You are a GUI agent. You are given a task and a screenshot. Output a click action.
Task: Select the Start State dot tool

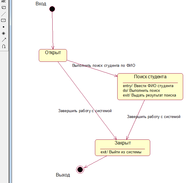point(4,27)
